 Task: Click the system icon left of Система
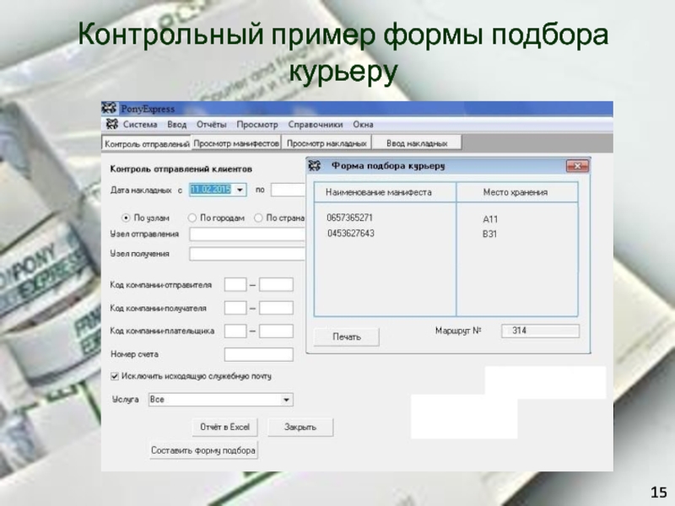pyautogui.click(x=110, y=124)
